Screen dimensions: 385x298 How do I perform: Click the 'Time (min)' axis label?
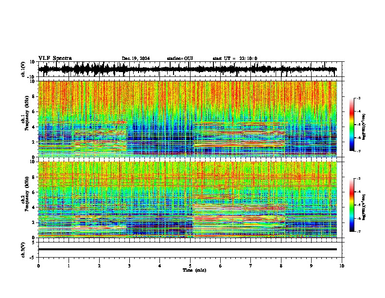tap(194, 270)
